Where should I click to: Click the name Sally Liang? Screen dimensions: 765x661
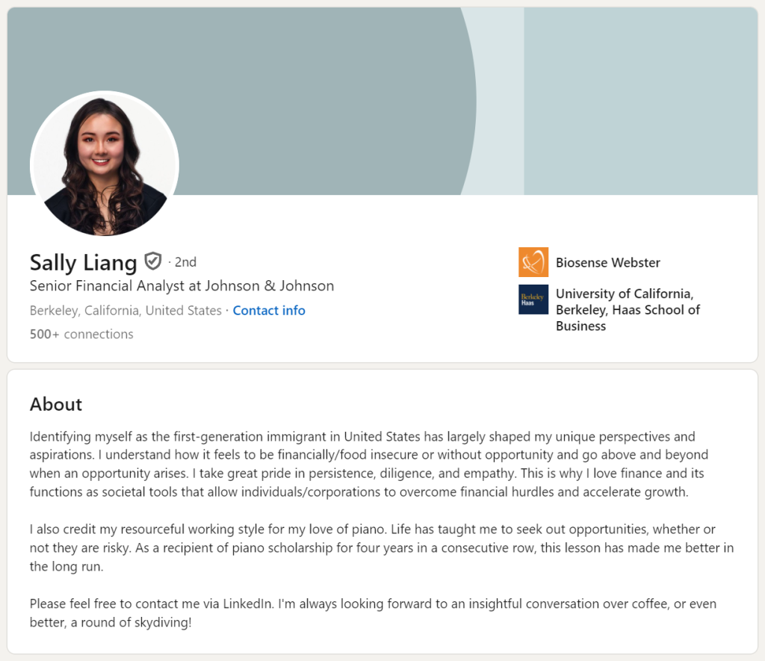(83, 263)
